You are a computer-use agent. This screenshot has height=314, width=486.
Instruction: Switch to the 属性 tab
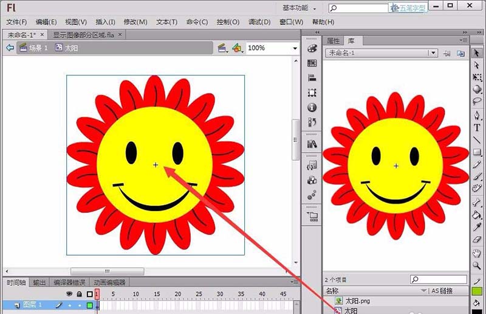pos(333,41)
